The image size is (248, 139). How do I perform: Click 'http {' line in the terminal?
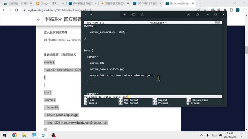point(89,51)
